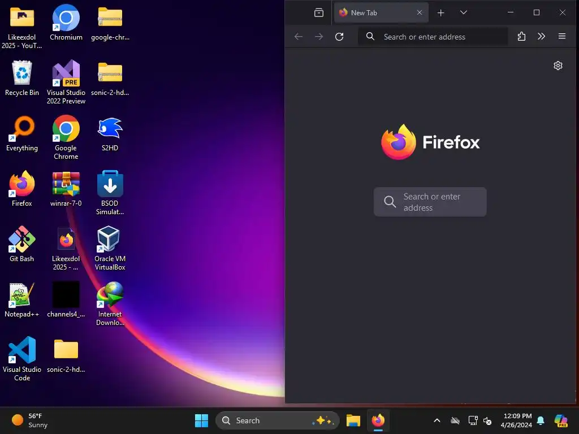Open a new tab with plus button
This screenshot has height=434, width=579.
[440, 13]
